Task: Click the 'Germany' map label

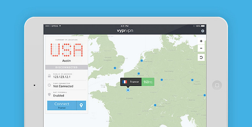Action: (169, 71)
